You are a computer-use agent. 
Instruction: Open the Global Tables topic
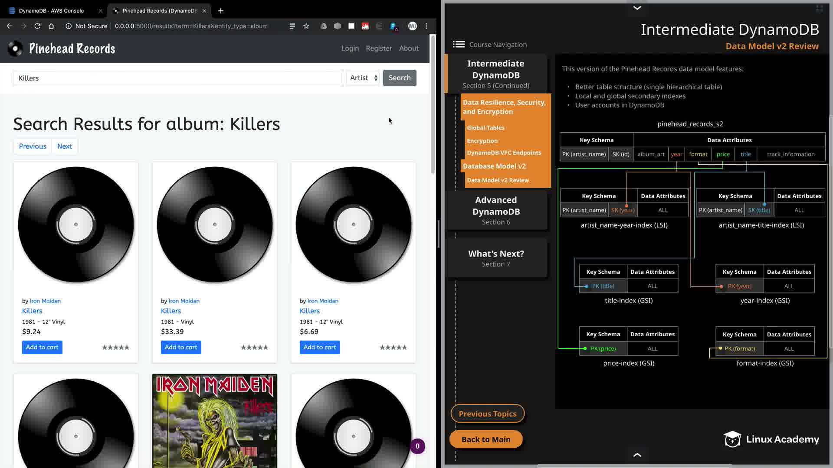click(485, 128)
